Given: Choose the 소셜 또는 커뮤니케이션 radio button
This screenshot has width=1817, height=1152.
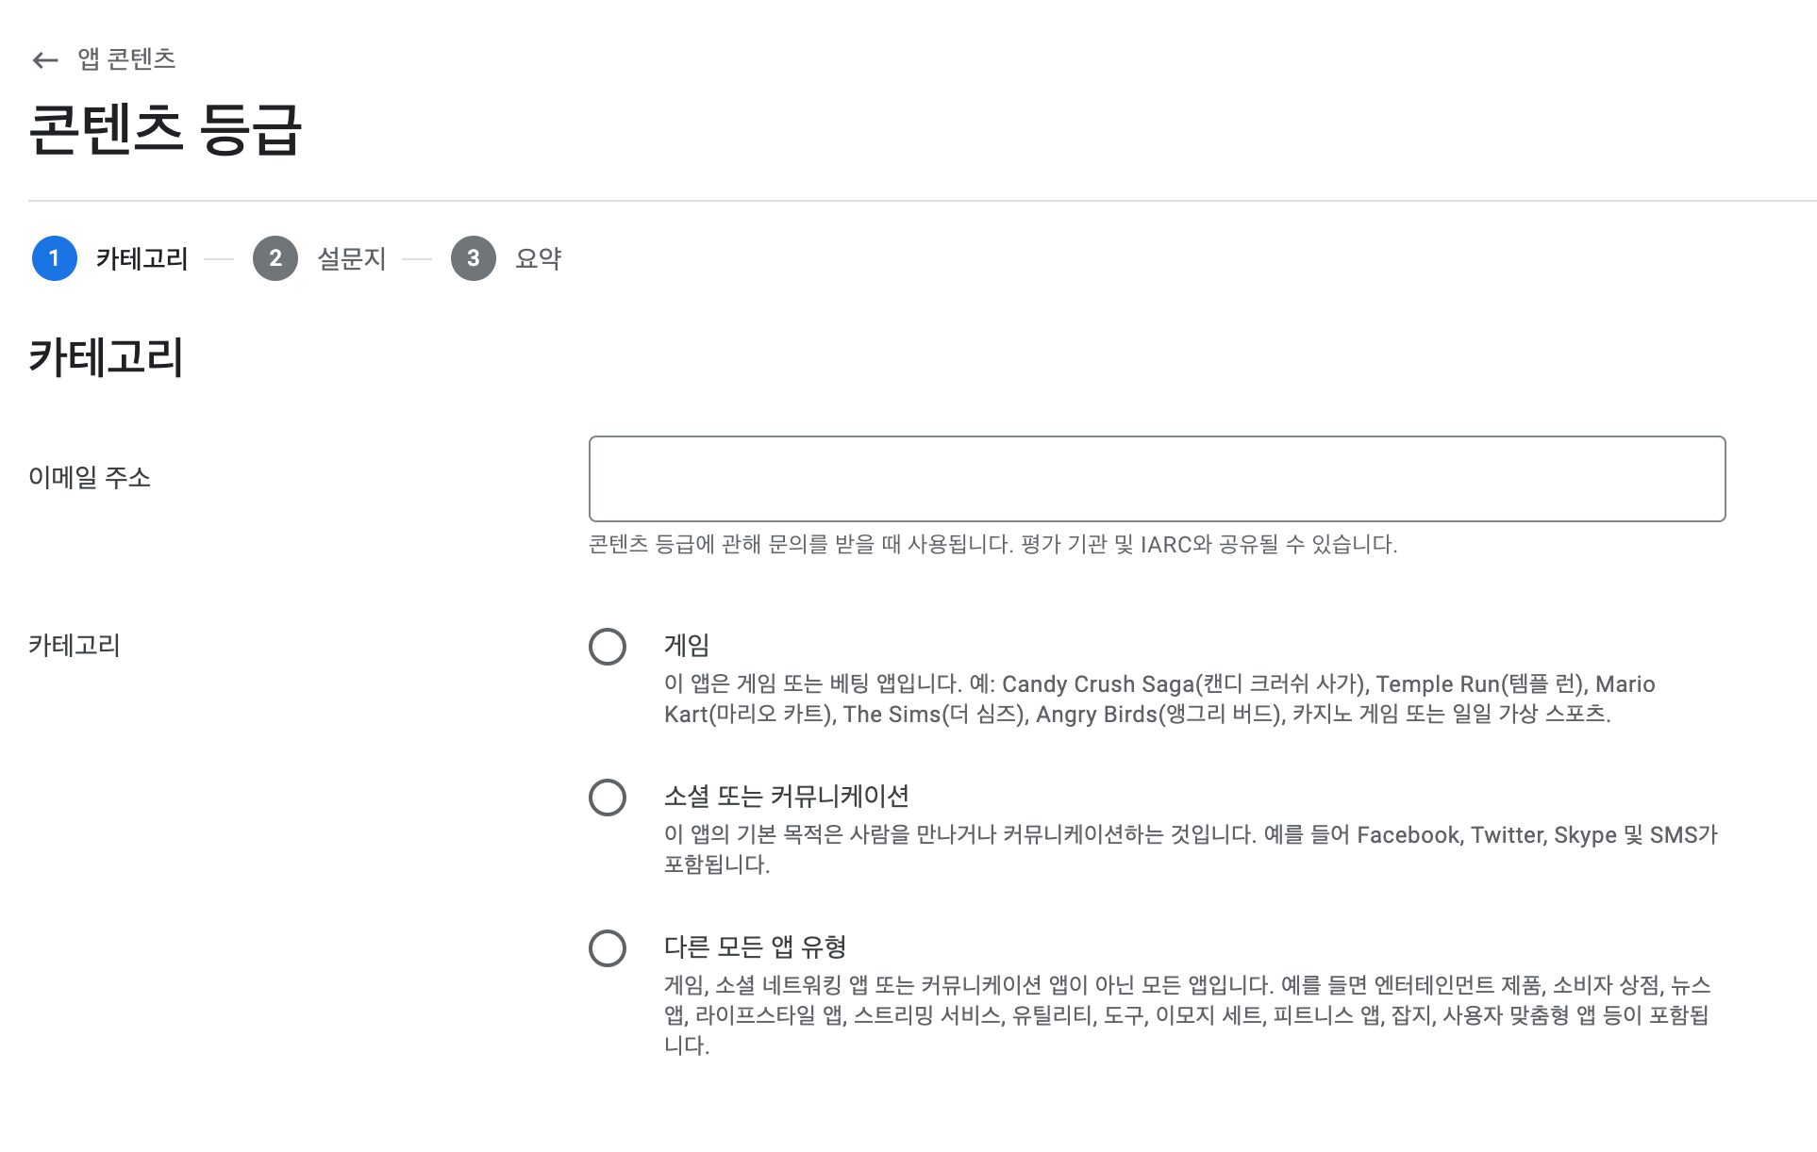Looking at the screenshot, I should click(608, 798).
